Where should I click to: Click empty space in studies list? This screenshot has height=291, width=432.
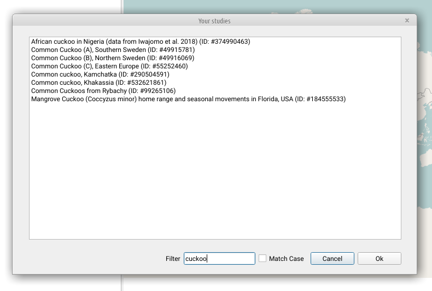pyautogui.click(x=214, y=175)
